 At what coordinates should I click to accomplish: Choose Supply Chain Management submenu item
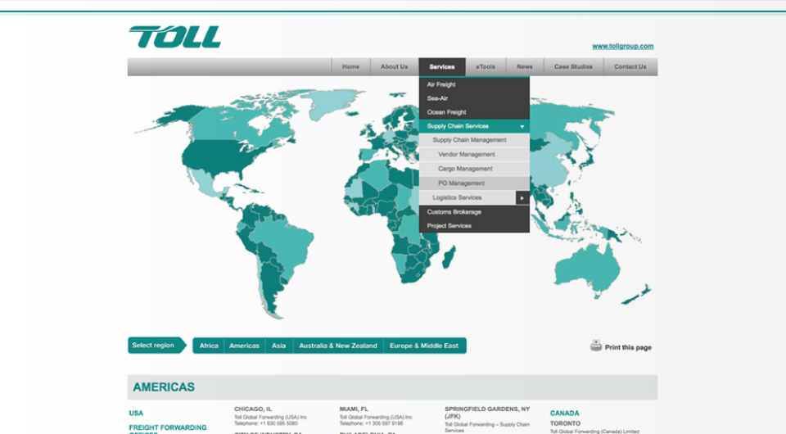(x=474, y=140)
